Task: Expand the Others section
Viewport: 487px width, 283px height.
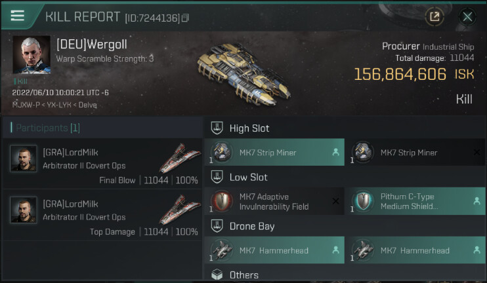Action: click(218, 275)
